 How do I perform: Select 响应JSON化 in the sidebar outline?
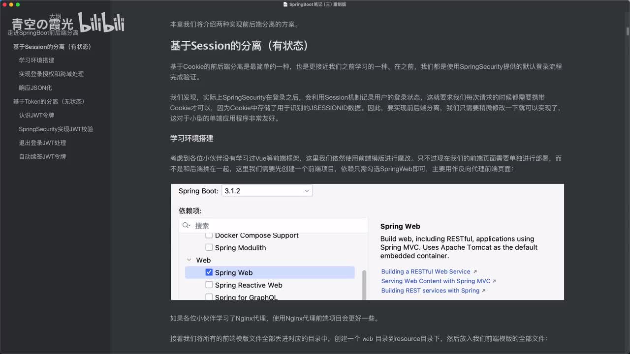pyautogui.click(x=35, y=88)
